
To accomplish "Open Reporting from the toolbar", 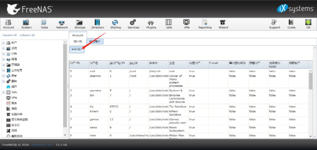I will [205, 24].
